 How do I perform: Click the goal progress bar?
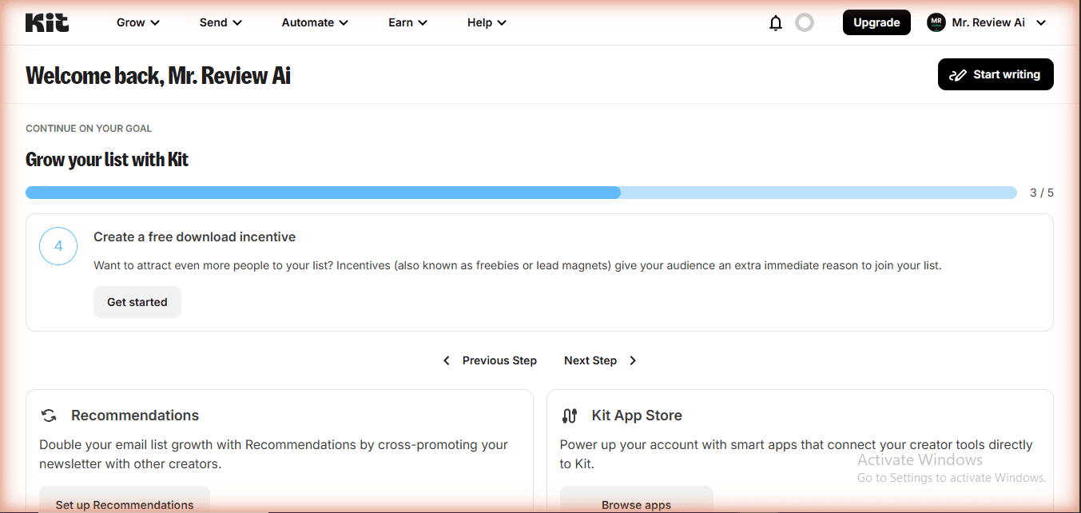521,193
